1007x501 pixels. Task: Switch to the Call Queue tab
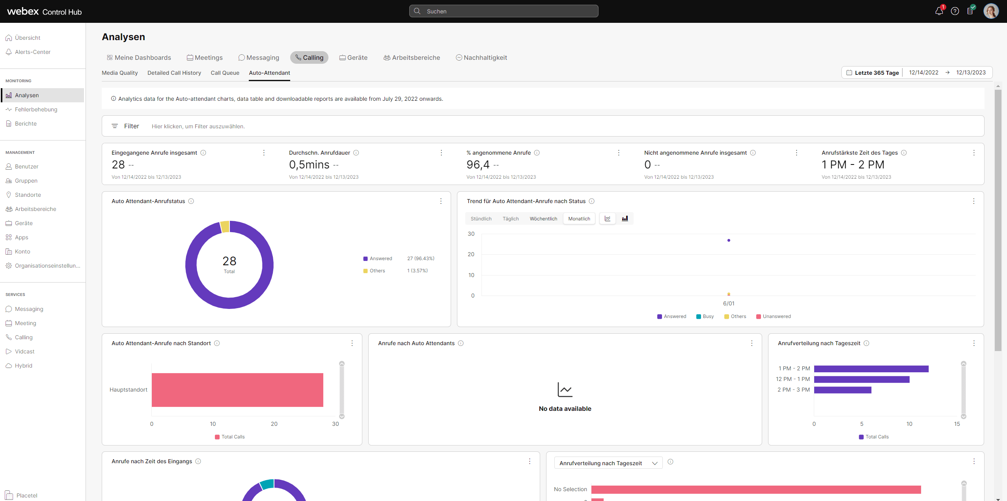point(225,73)
